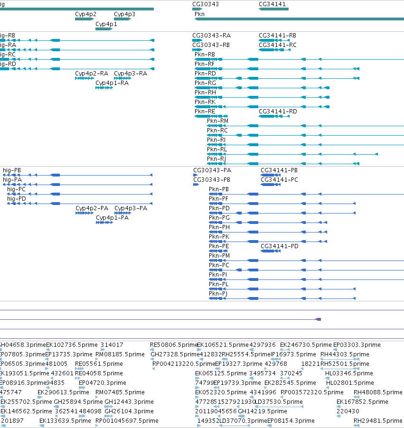Select the Pkn gene label
Viewport: 404px width, 428px height.
click(199, 14)
